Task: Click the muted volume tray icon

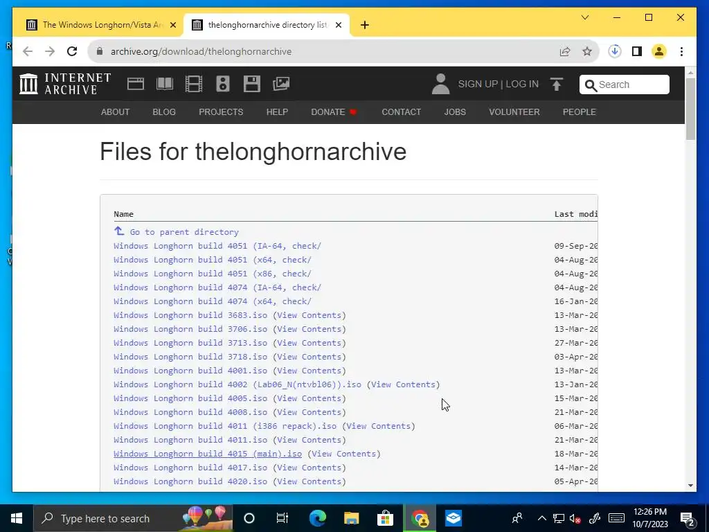Action: coord(575,518)
